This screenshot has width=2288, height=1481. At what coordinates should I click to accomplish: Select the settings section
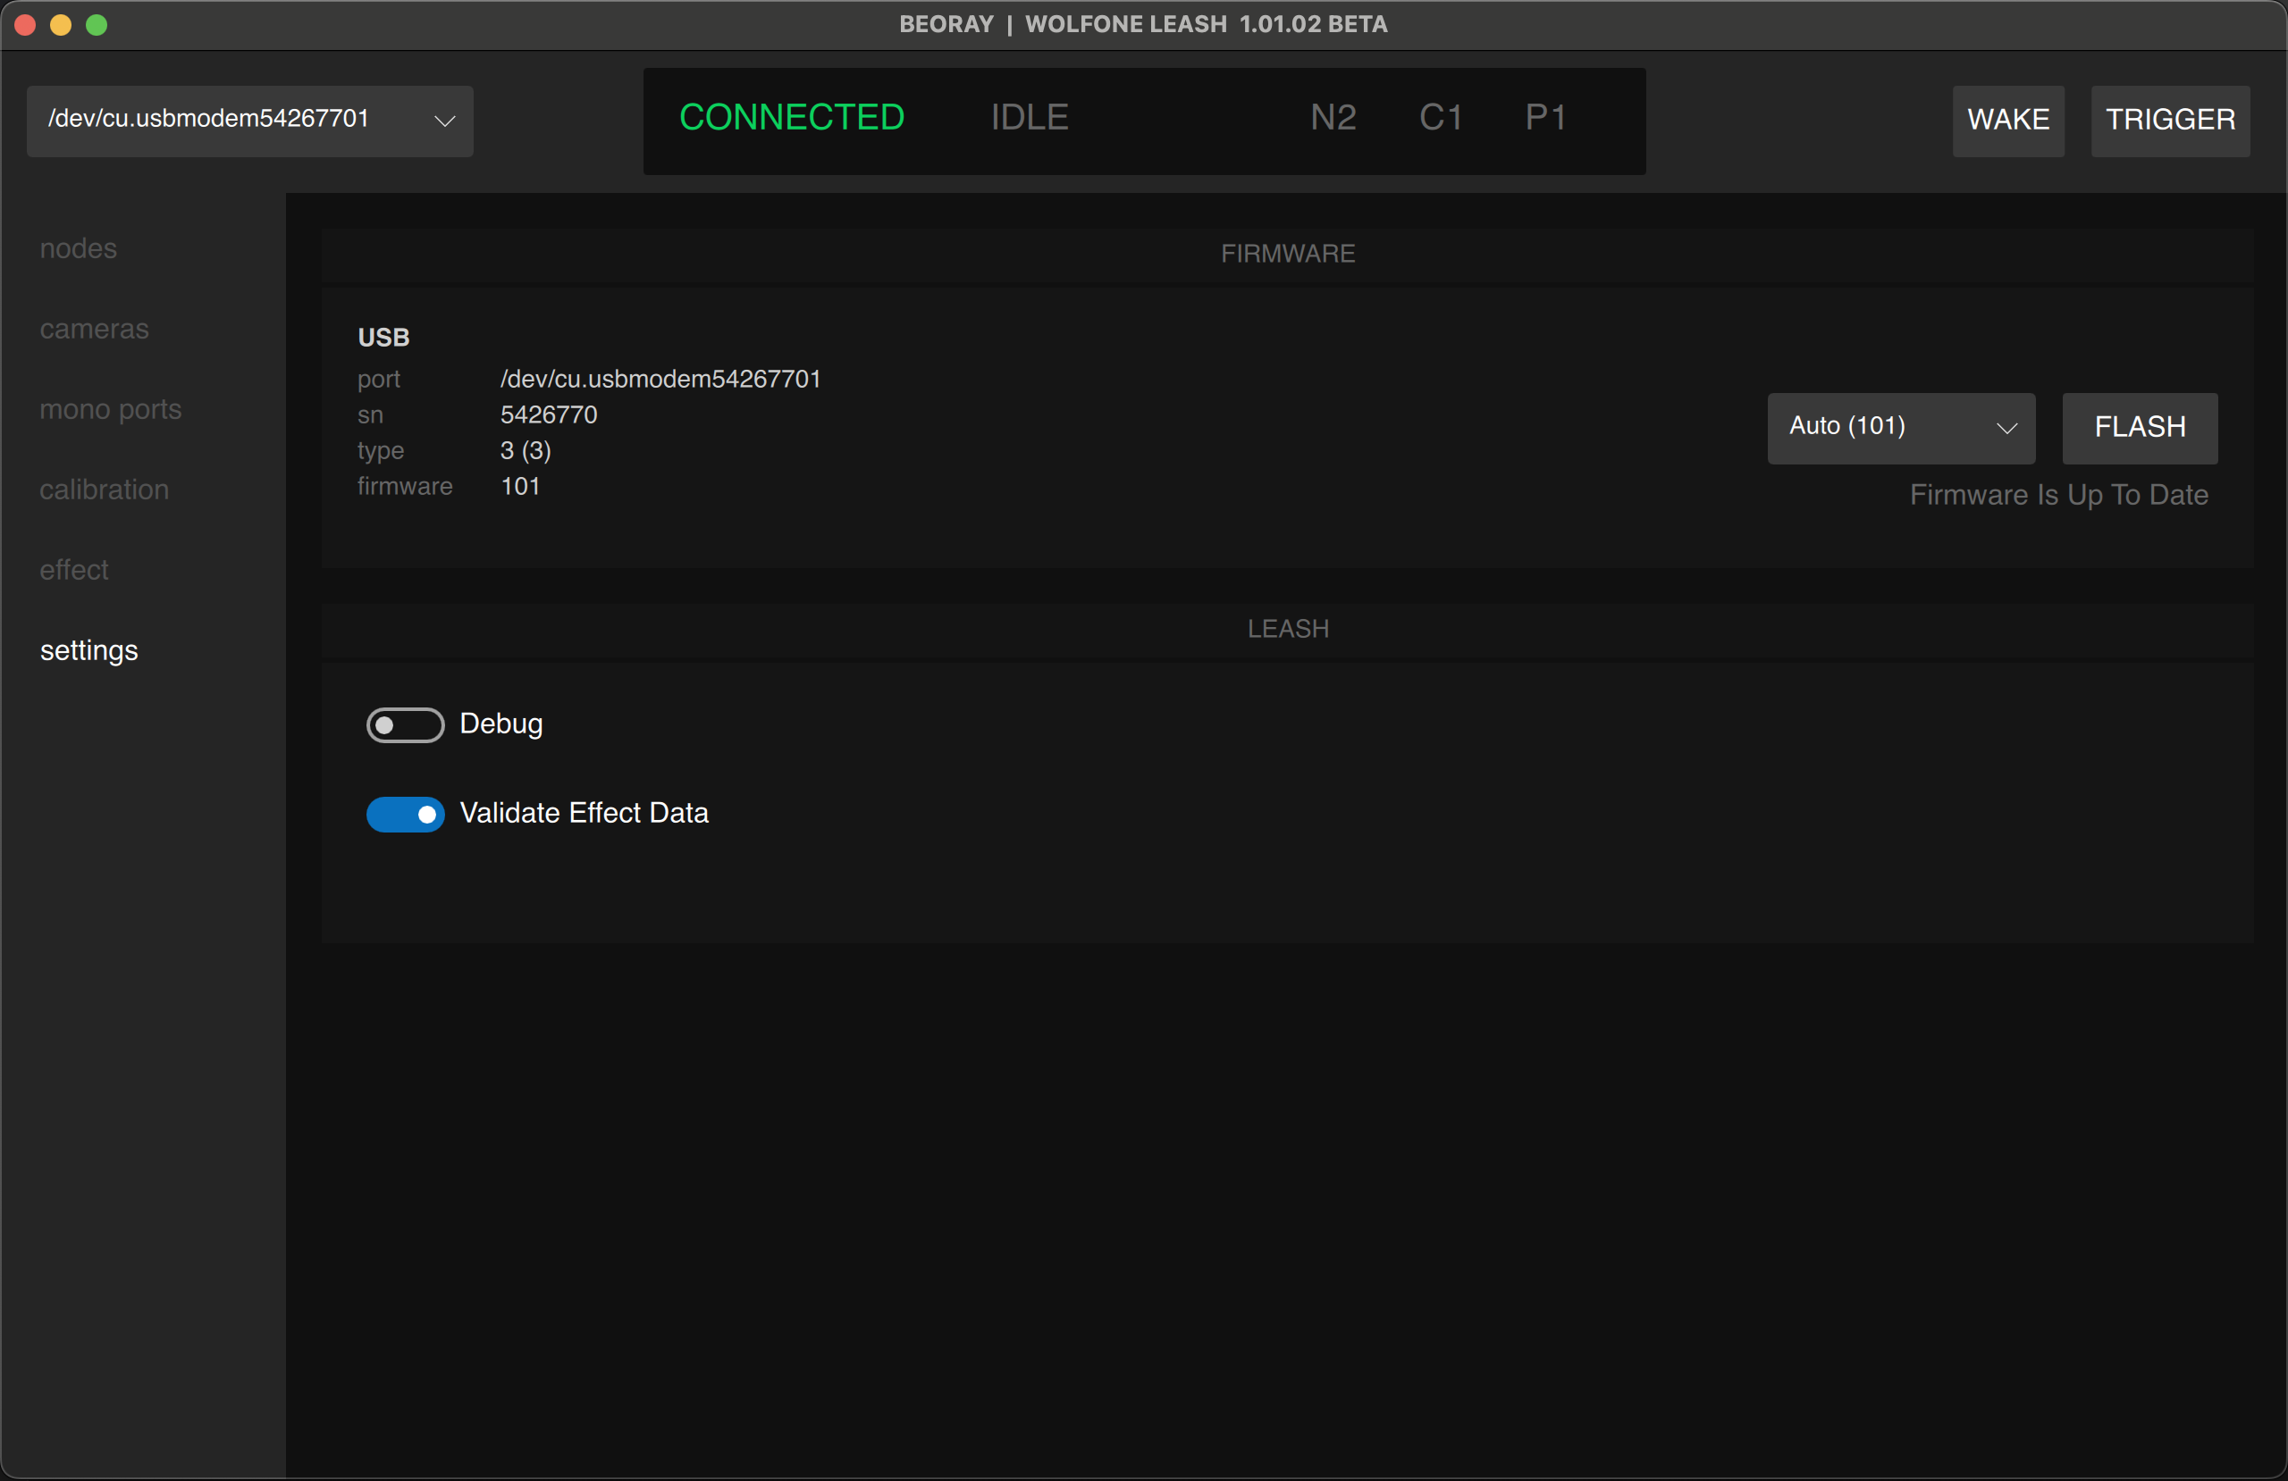(88, 649)
